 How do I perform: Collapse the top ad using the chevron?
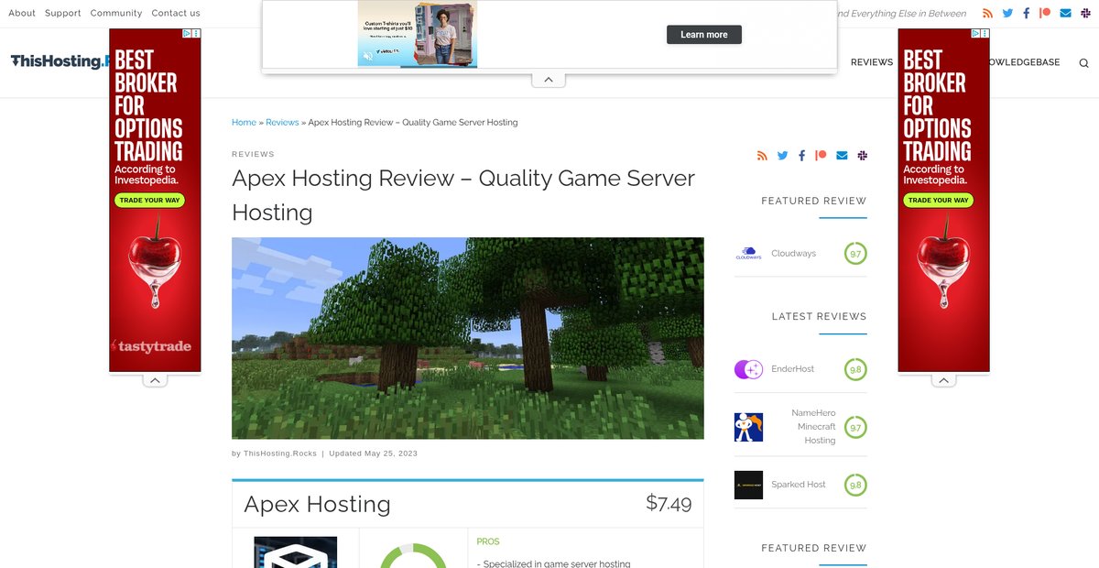(549, 80)
